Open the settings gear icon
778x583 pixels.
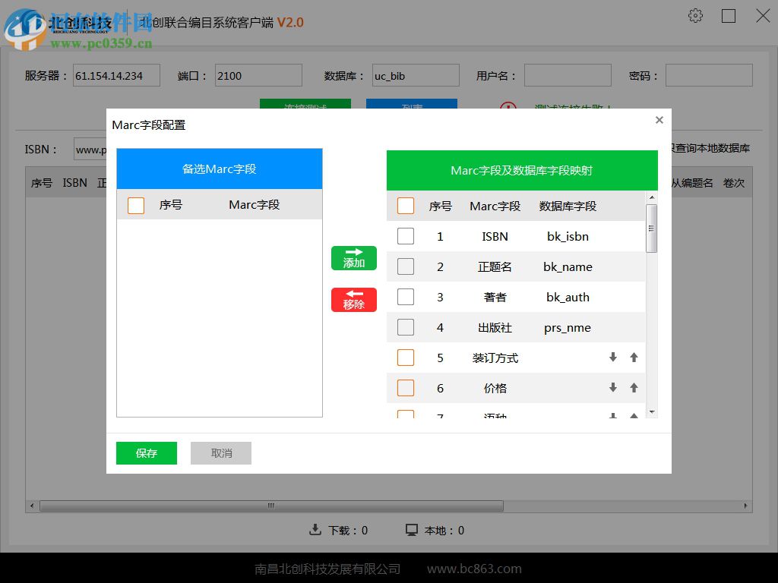[x=695, y=16]
